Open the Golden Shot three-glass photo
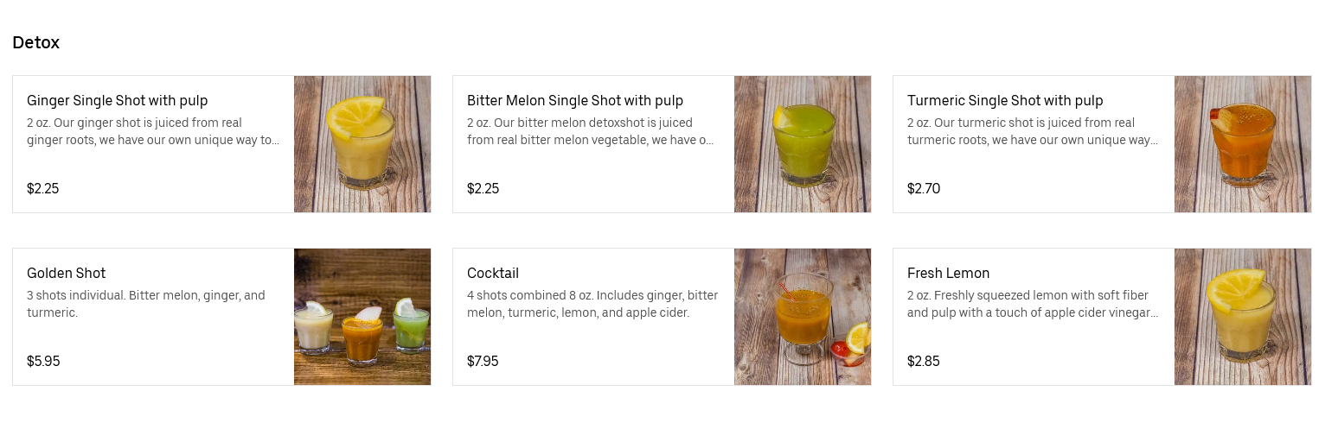 click(362, 317)
